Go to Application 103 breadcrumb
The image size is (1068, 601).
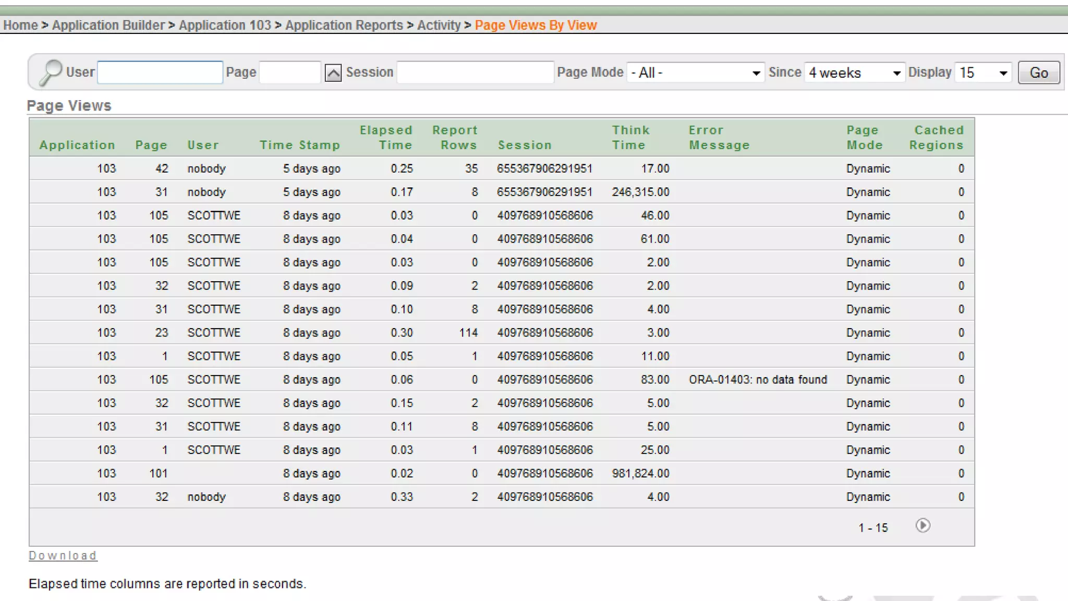[x=225, y=25]
